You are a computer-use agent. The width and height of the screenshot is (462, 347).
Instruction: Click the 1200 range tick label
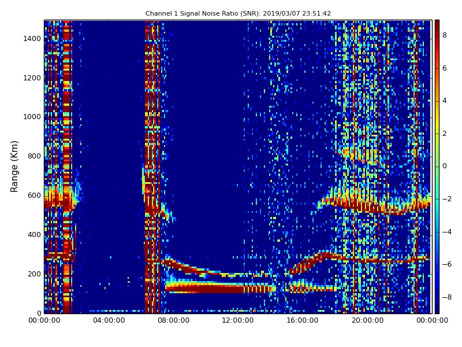(32, 78)
